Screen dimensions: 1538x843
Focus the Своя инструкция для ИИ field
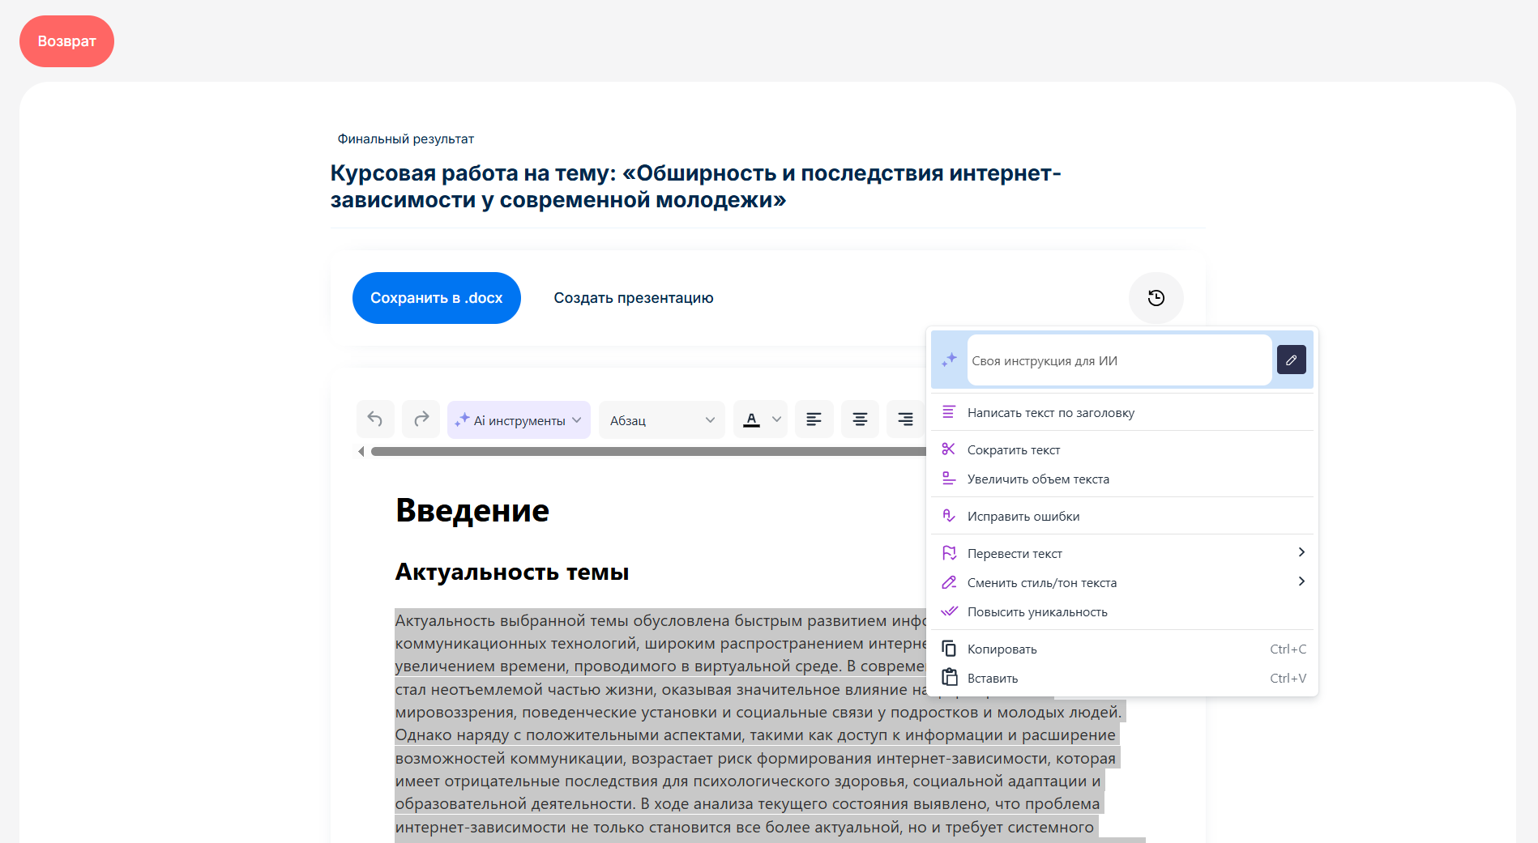(x=1118, y=361)
